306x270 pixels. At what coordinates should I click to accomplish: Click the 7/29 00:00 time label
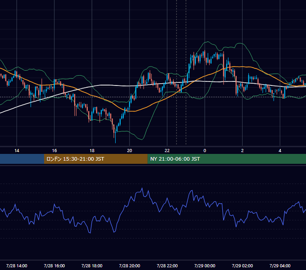pyautogui.click(x=205, y=265)
